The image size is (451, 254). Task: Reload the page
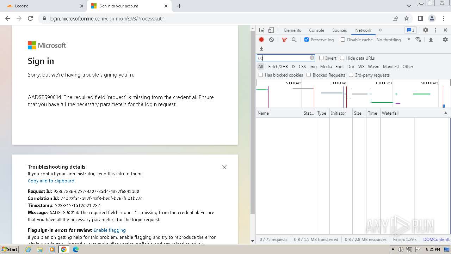30,18
